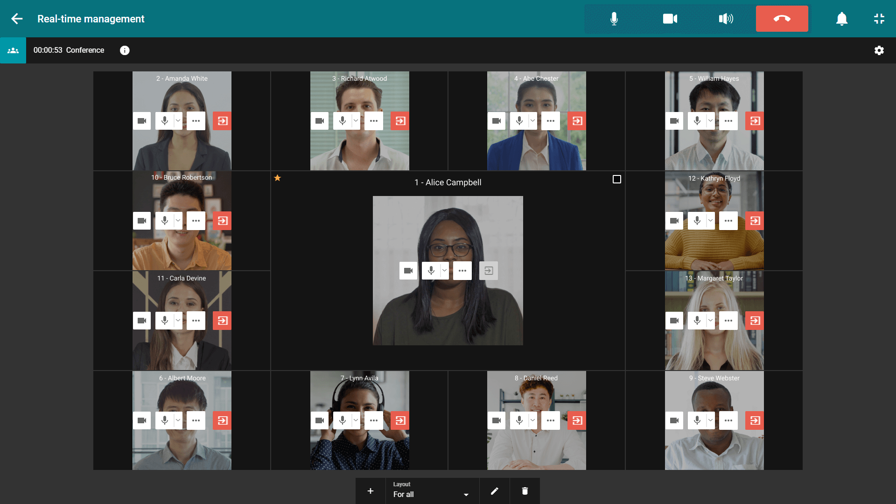Open the edit layout pencil icon

pyautogui.click(x=495, y=491)
